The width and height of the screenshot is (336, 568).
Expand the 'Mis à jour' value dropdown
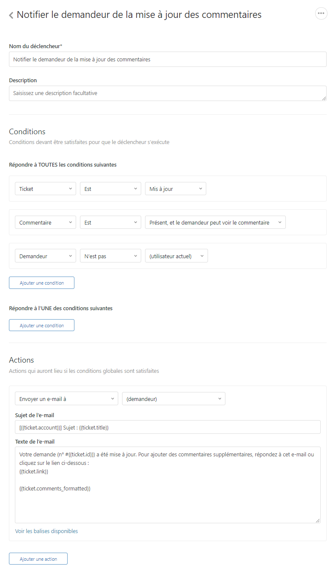[176, 189]
